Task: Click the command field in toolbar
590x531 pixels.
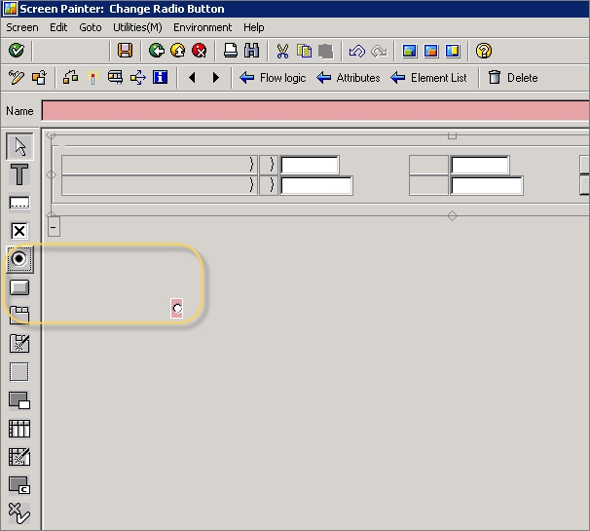Action: pos(71,51)
